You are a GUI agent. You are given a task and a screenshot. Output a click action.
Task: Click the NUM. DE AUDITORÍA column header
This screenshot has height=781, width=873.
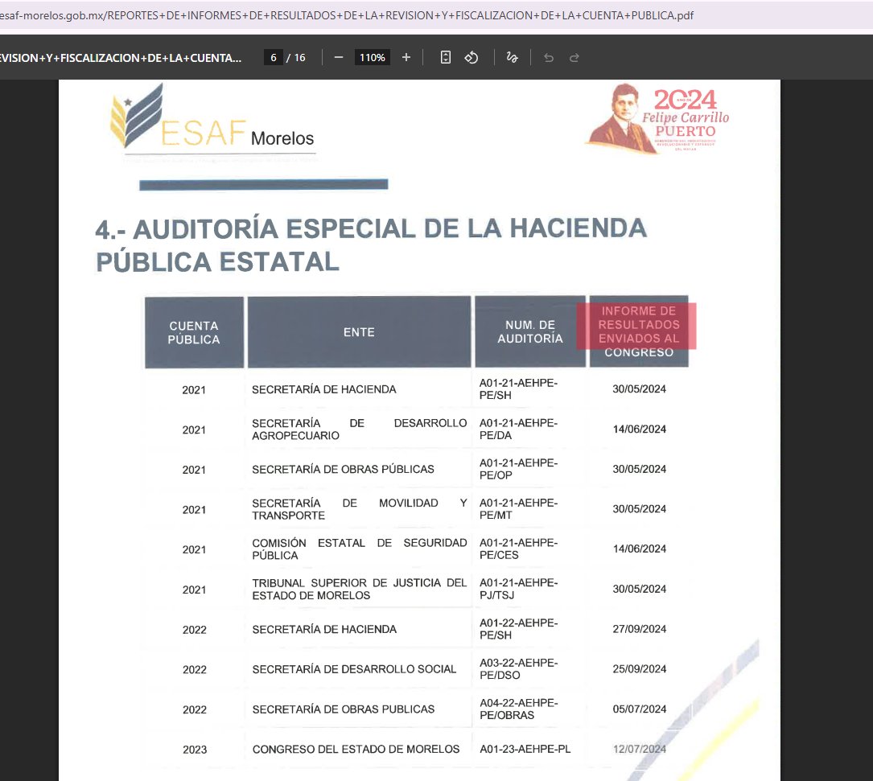pos(530,331)
